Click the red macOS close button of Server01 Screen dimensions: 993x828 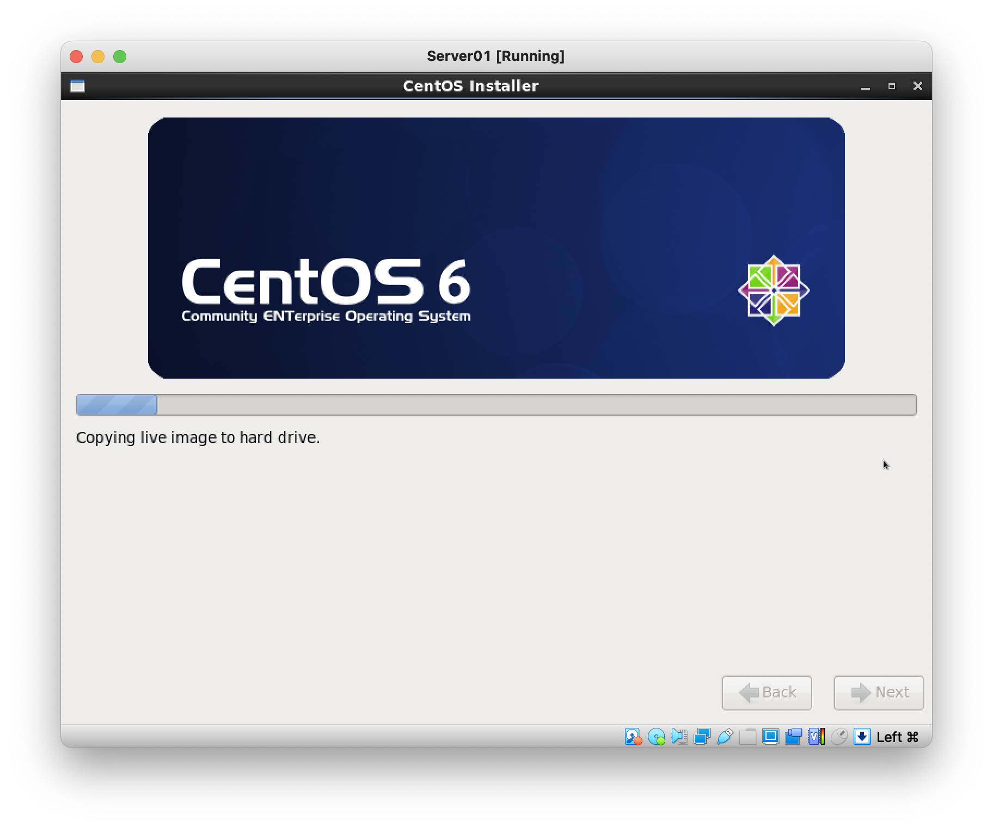(76, 57)
